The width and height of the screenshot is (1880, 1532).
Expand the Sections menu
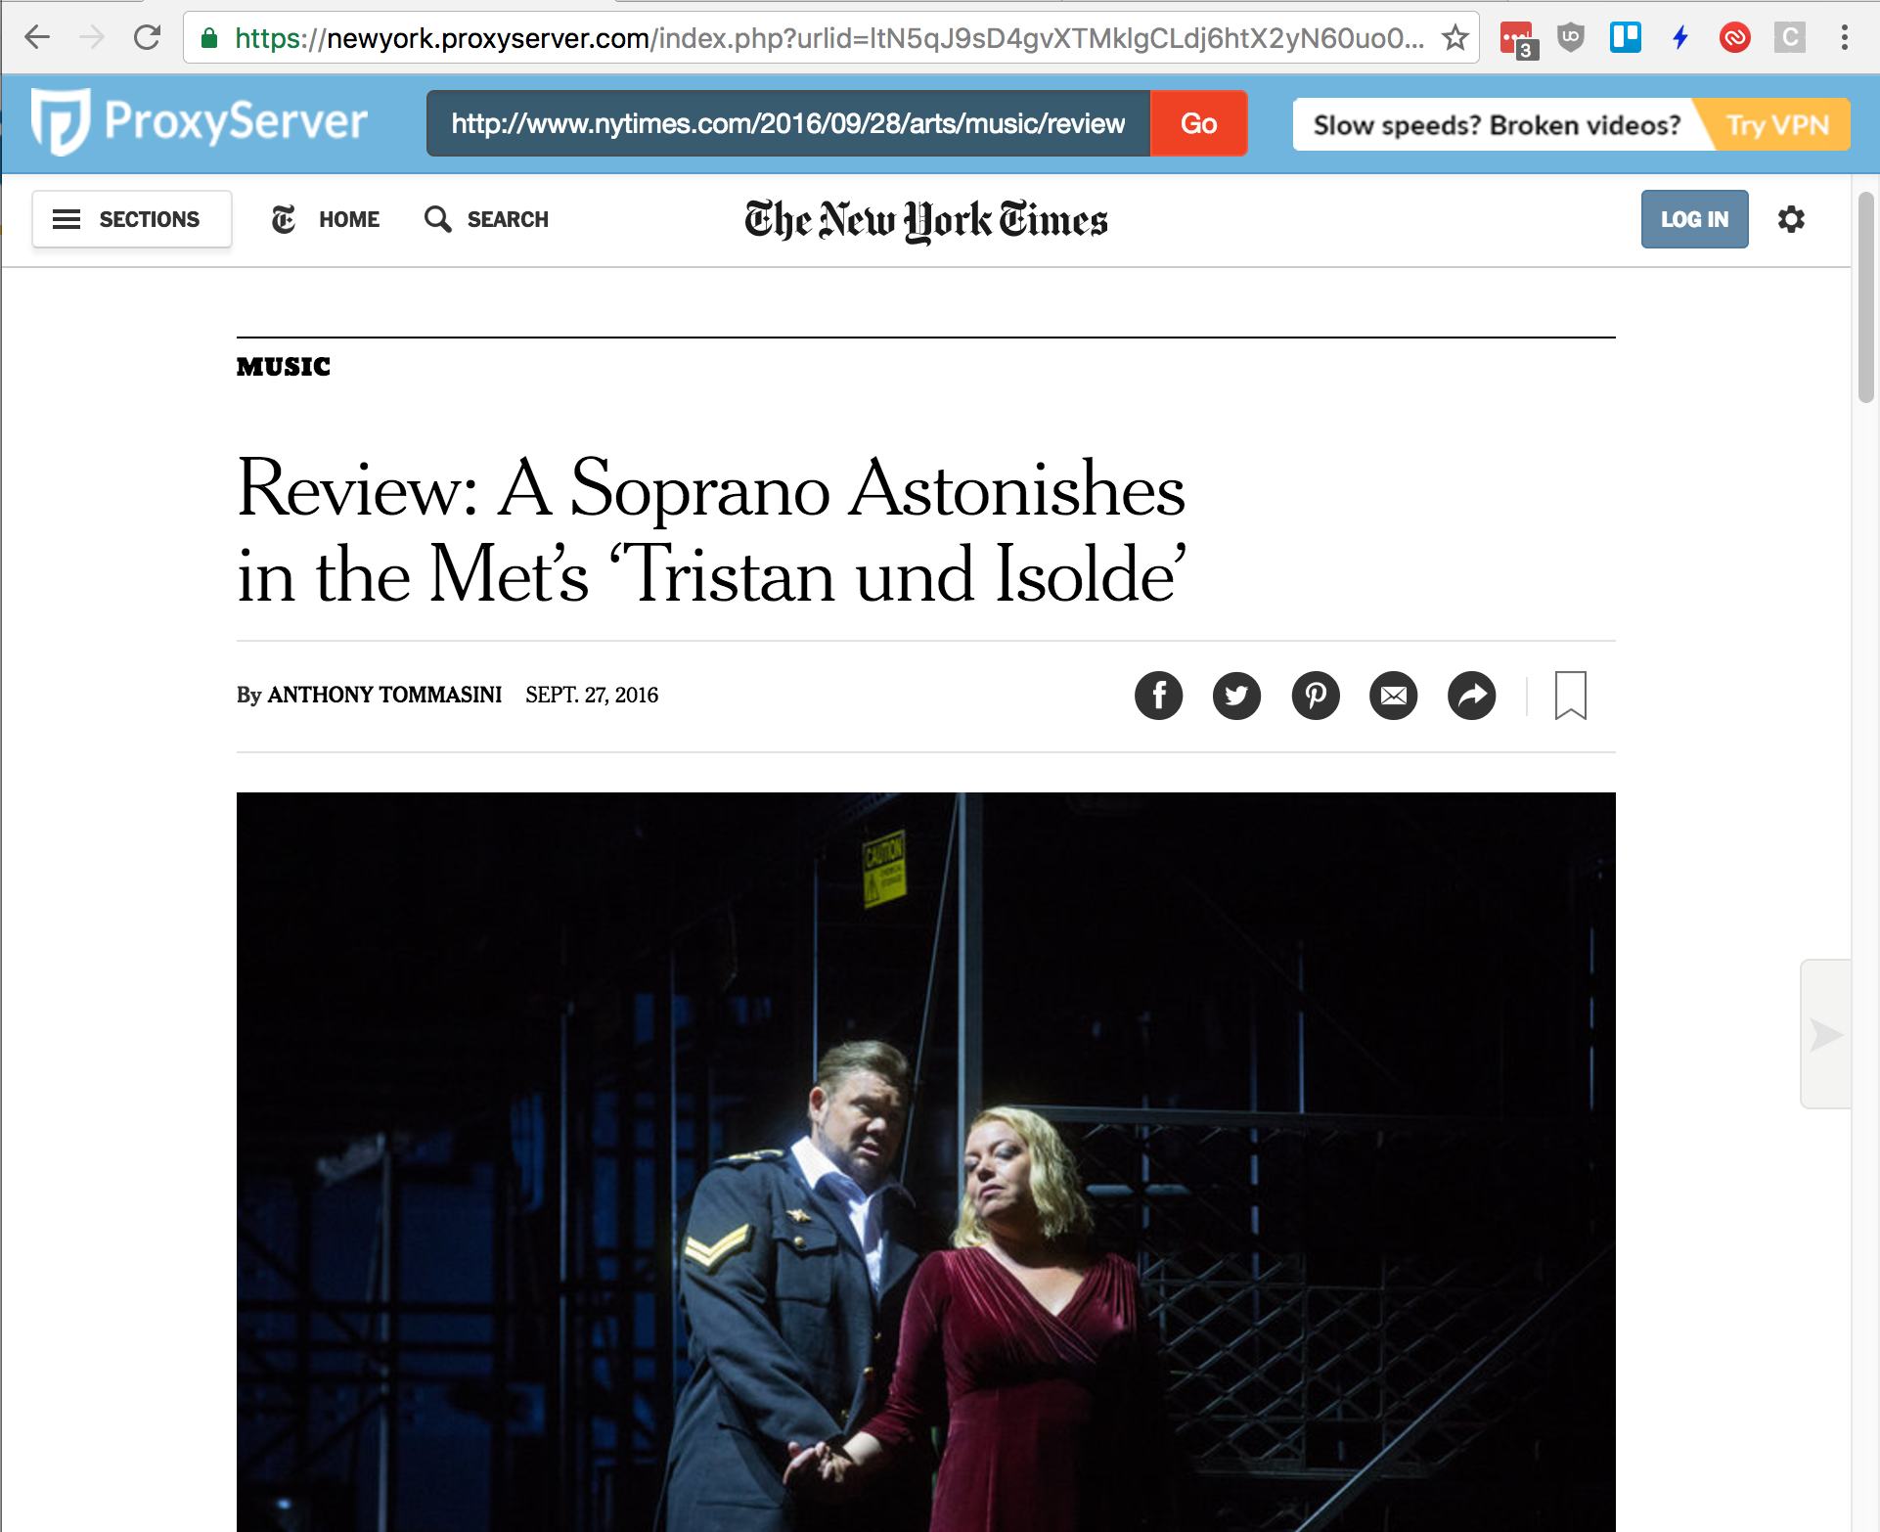pos(132,219)
